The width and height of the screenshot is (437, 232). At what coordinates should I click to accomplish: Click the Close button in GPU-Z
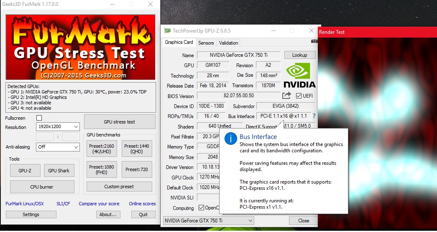pyautogui.click(x=303, y=221)
